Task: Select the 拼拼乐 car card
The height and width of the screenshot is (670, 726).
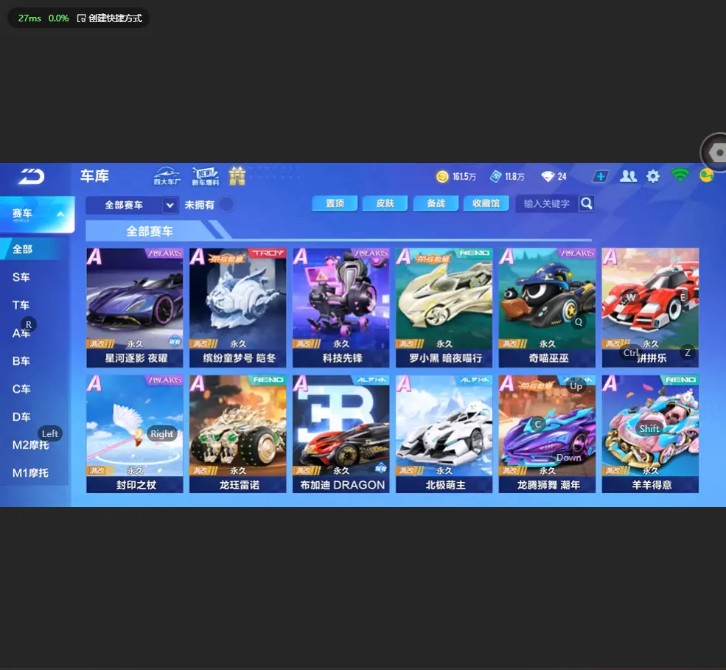Action: pos(651,308)
